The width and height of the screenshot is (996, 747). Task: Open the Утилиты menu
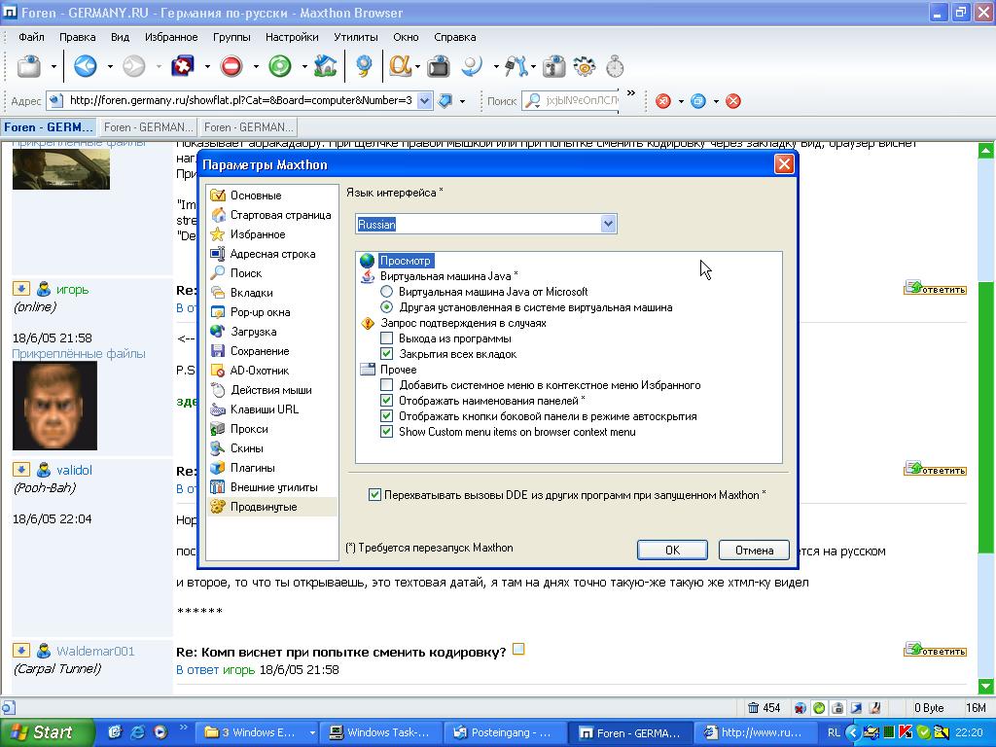pyautogui.click(x=356, y=37)
